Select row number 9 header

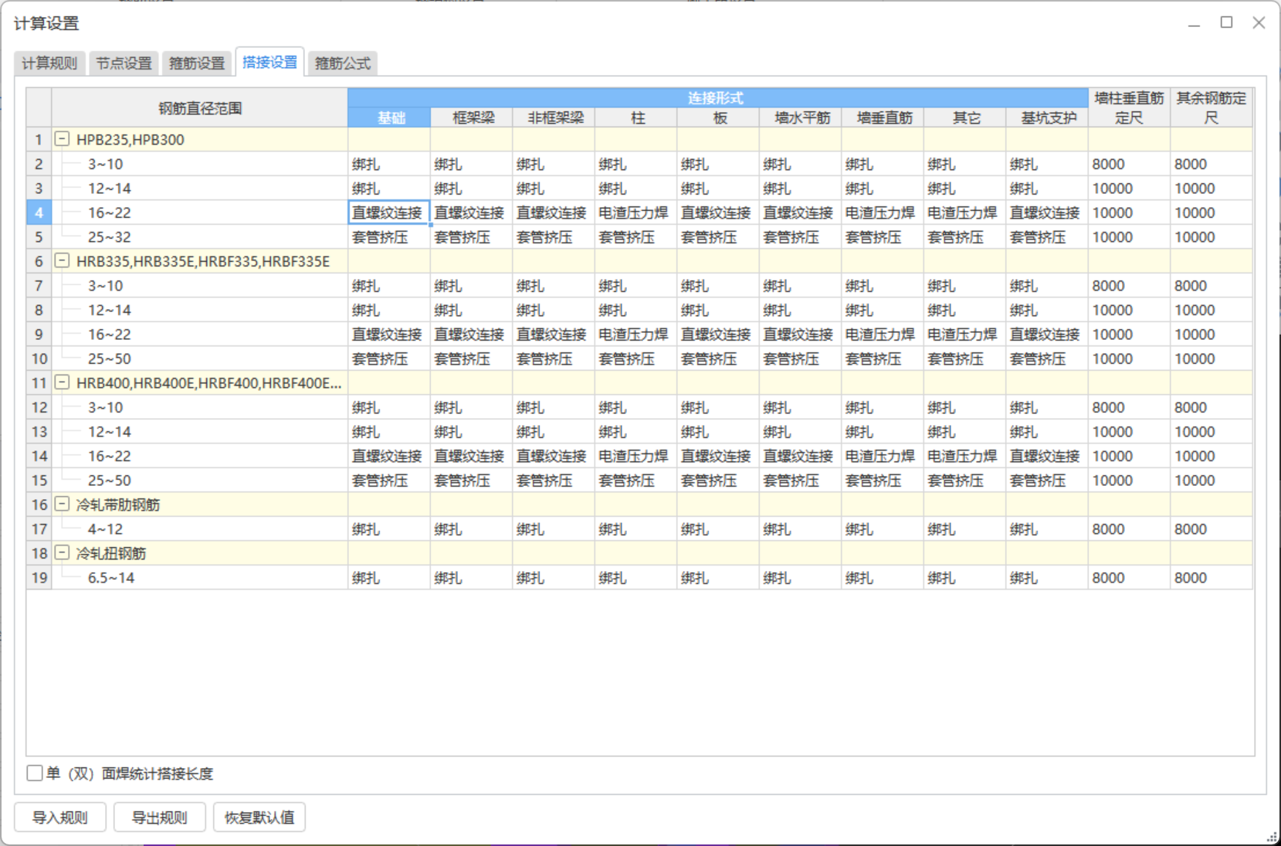pos(39,335)
